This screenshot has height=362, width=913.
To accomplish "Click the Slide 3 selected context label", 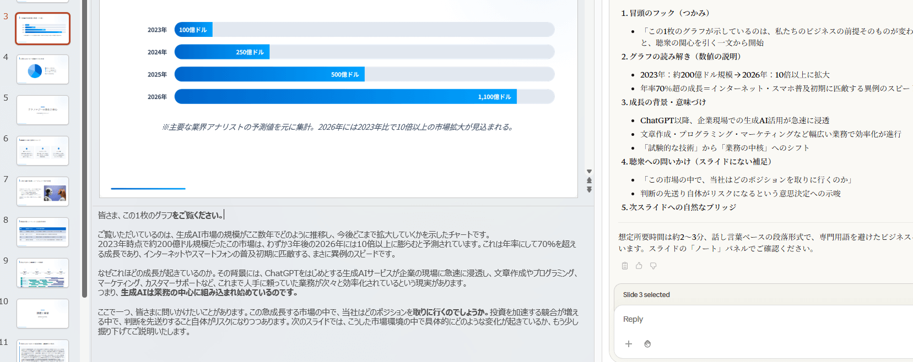I will click(646, 295).
